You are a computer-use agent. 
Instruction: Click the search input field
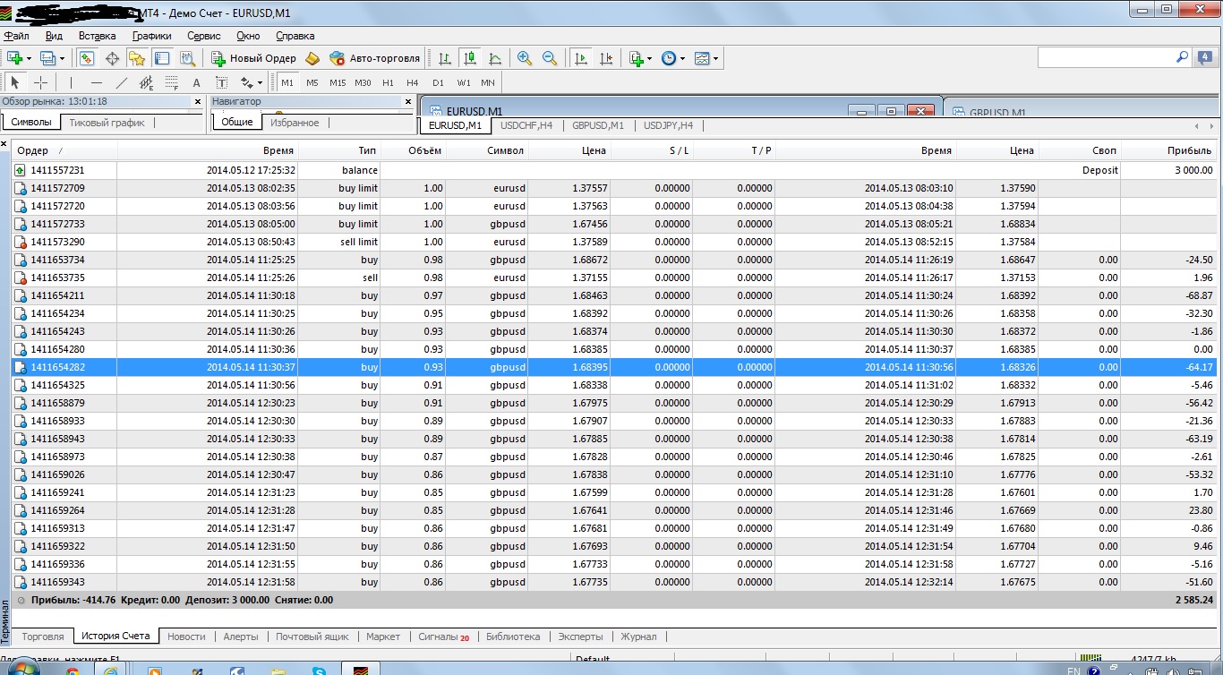(1106, 57)
